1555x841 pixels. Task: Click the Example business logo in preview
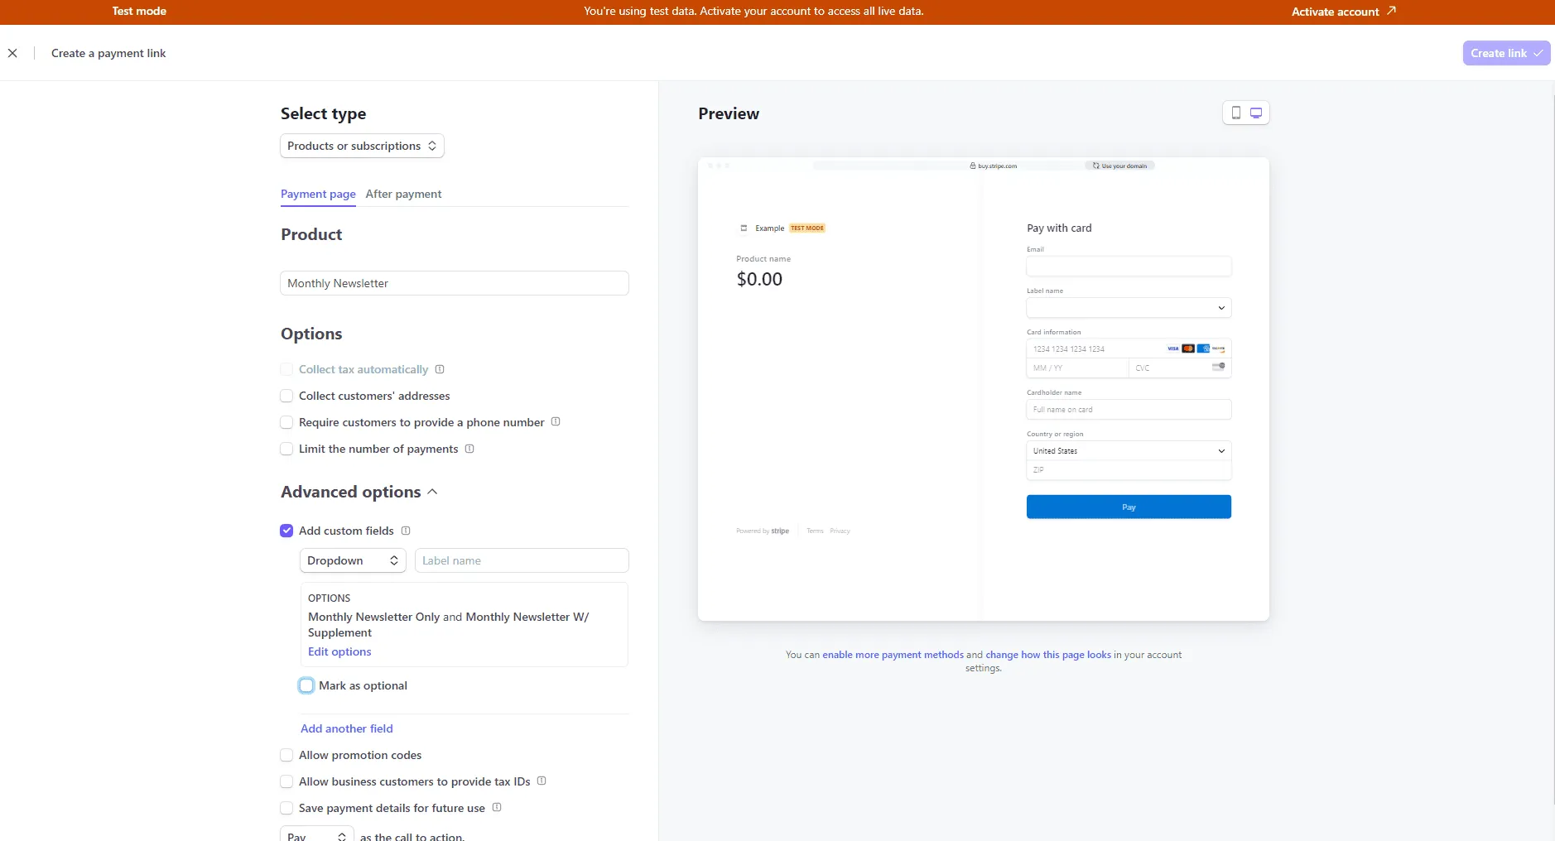(x=744, y=228)
